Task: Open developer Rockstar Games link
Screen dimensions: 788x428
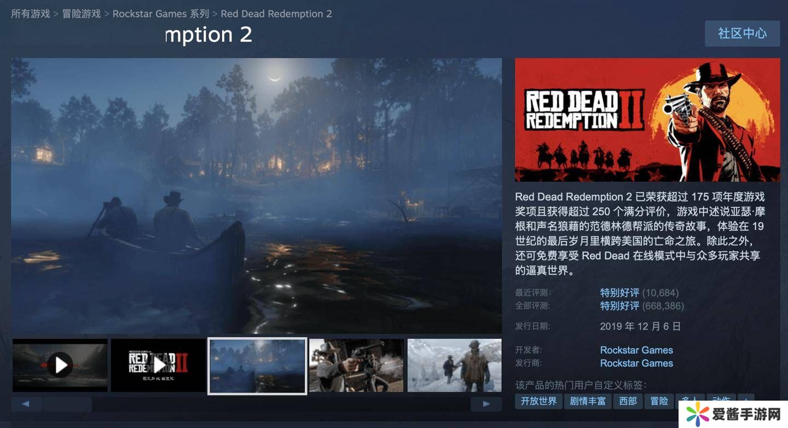Action: 636,350
